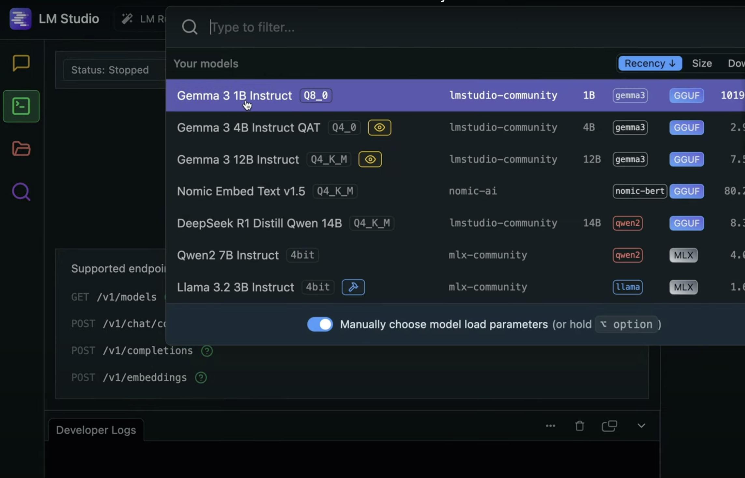
Task: Sort models by Recency
Action: (x=650, y=63)
